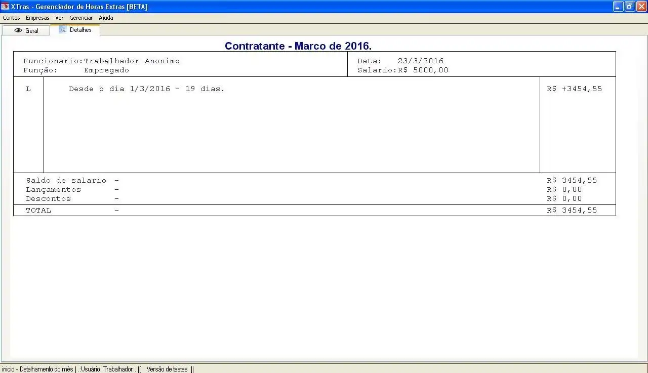Minimize the XTras window

point(618,7)
